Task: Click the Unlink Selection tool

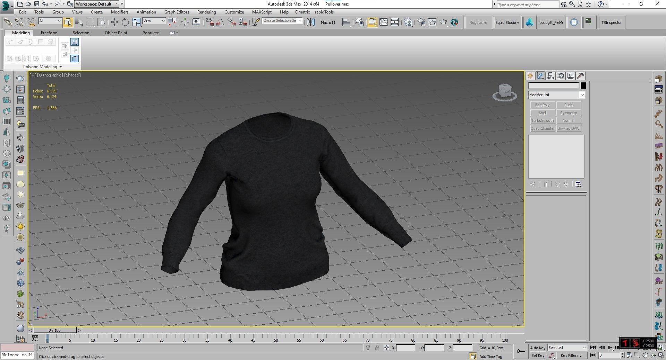Action: tap(19, 22)
